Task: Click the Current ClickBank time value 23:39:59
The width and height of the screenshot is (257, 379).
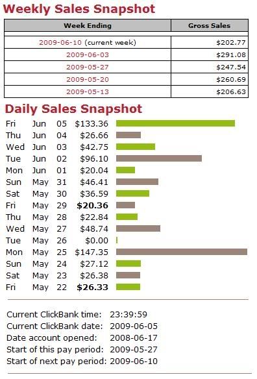Action: (x=128, y=315)
